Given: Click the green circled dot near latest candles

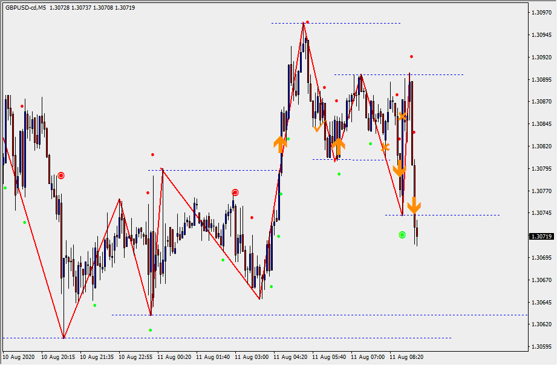Looking at the screenshot, I should coord(402,235).
